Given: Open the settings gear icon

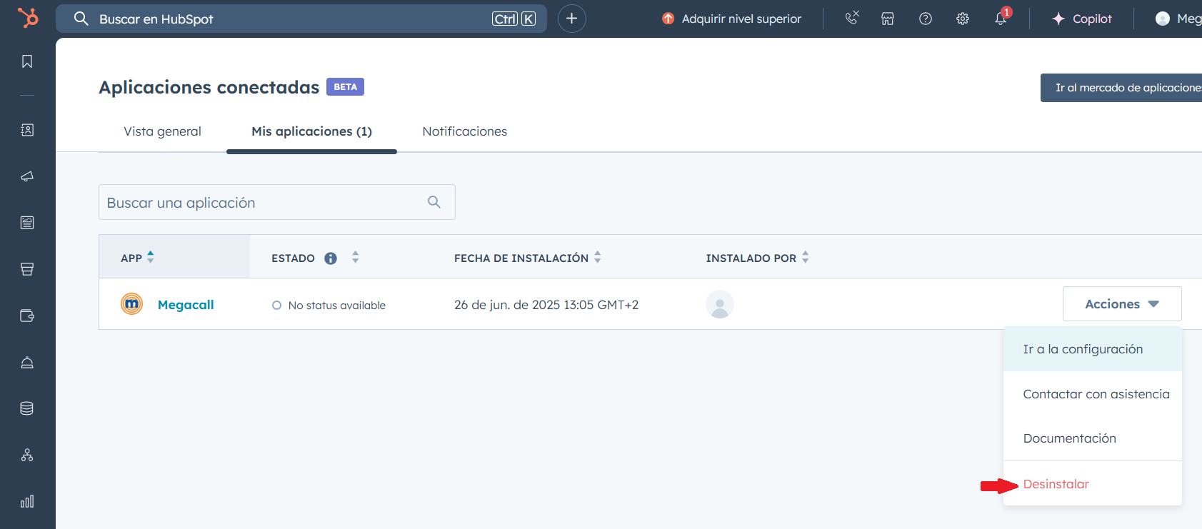Looking at the screenshot, I should tap(963, 19).
